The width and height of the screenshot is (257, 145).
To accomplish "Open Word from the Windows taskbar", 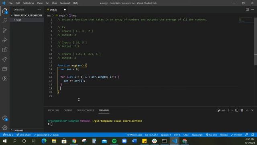I will pyautogui.click(x=135, y=141).
